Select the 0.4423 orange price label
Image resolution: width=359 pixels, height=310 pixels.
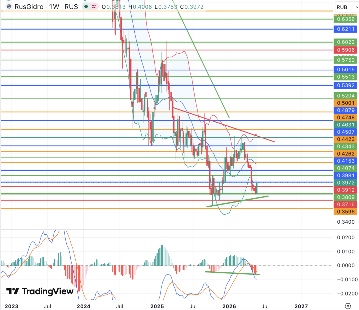[346, 139]
